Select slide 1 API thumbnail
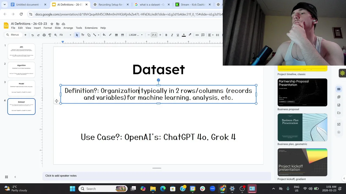This screenshot has height=194, width=346. (x=21, y=51)
